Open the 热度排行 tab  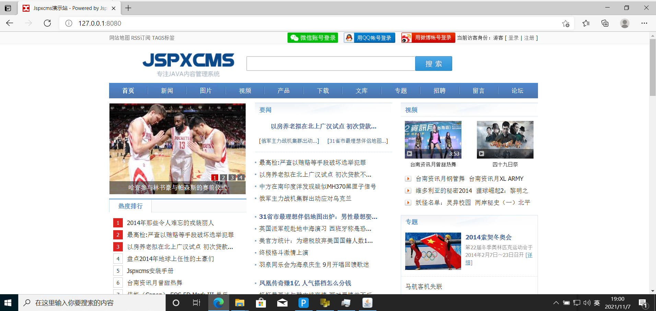pos(130,206)
